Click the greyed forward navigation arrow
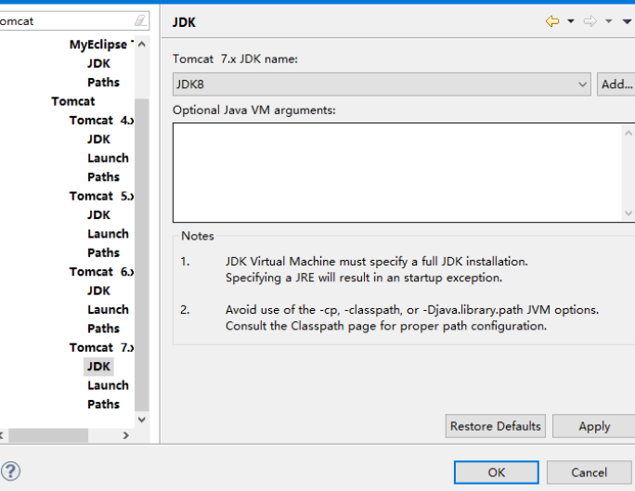The image size is (635, 491). click(x=590, y=21)
